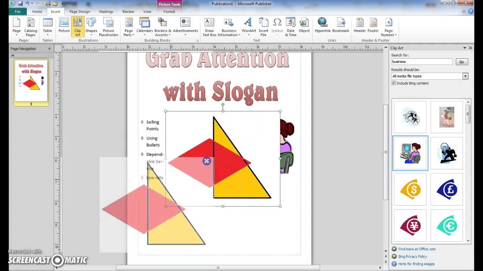Click the Search for text field

tap(422, 62)
